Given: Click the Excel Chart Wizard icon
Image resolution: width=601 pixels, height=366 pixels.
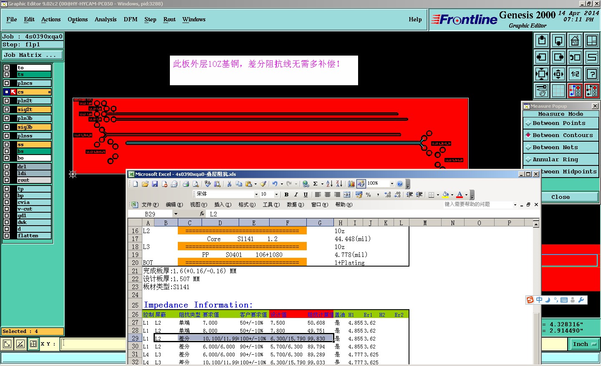Looking at the screenshot, I should coord(351,184).
